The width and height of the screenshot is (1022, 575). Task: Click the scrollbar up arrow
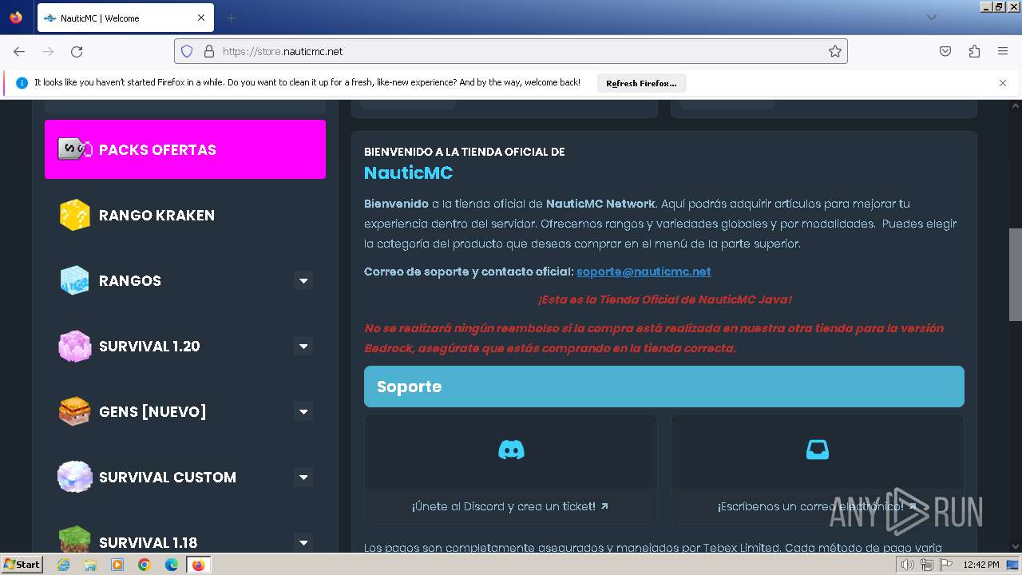tap(1016, 106)
